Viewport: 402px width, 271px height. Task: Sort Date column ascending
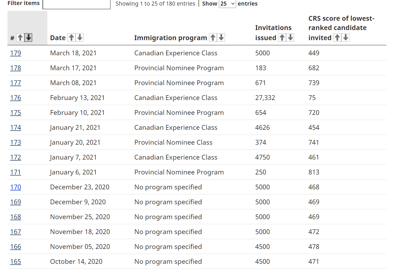click(72, 38)
